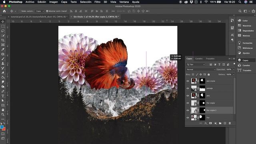Add a layer mask icon

(x=210, y=123)
